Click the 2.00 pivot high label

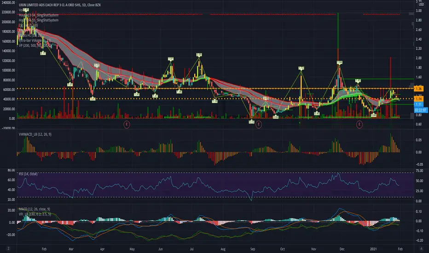point(199,55)
